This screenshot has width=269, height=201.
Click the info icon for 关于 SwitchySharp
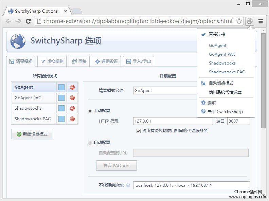click(x=203, y=111)
